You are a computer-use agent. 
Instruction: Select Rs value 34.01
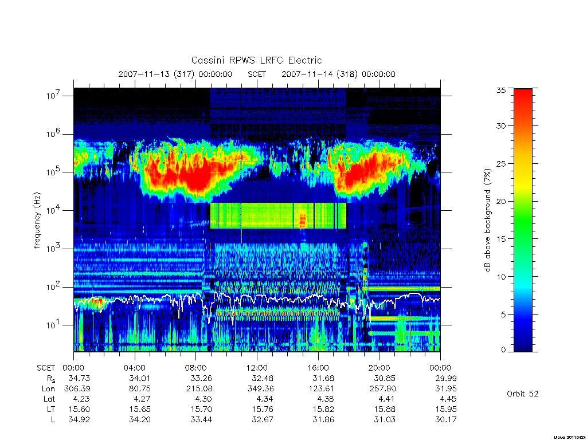pyautogui.click(x=140, y=378)
